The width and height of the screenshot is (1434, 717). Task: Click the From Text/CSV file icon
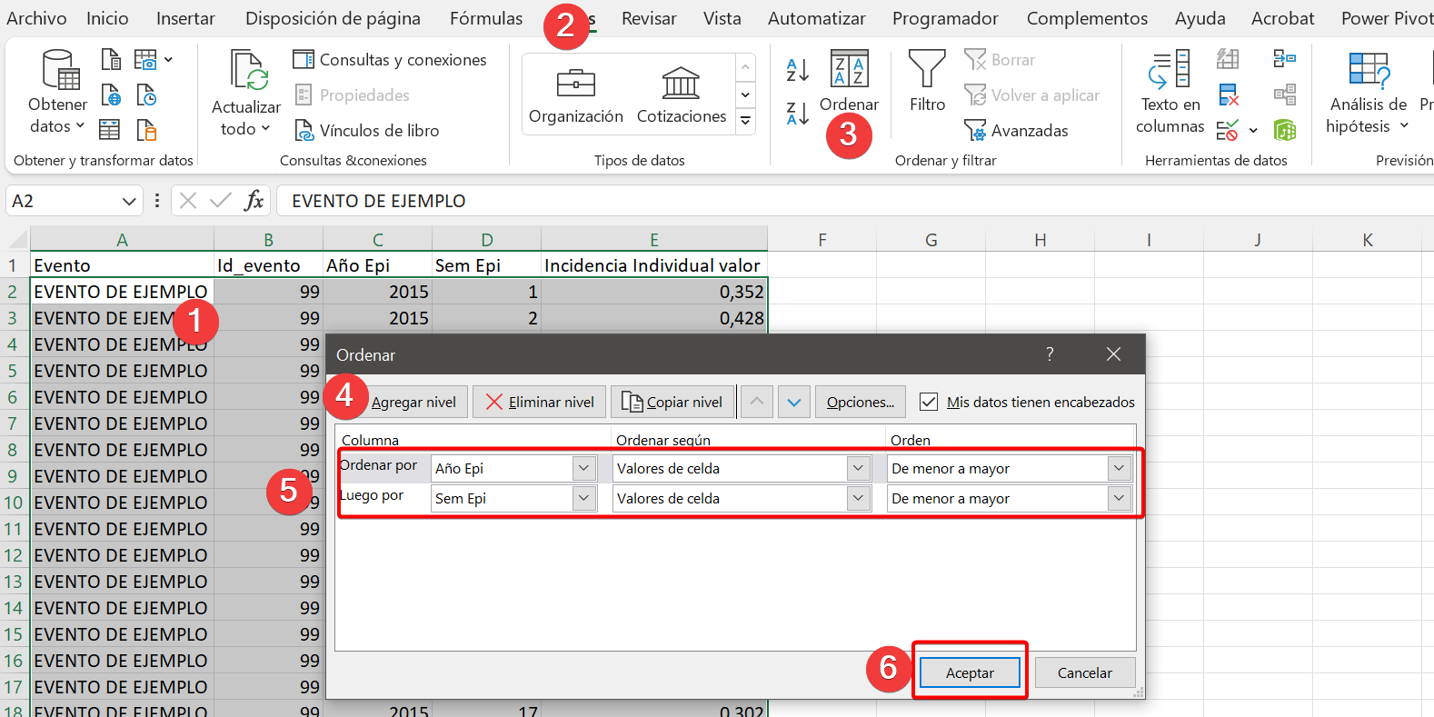coord(111,60)
